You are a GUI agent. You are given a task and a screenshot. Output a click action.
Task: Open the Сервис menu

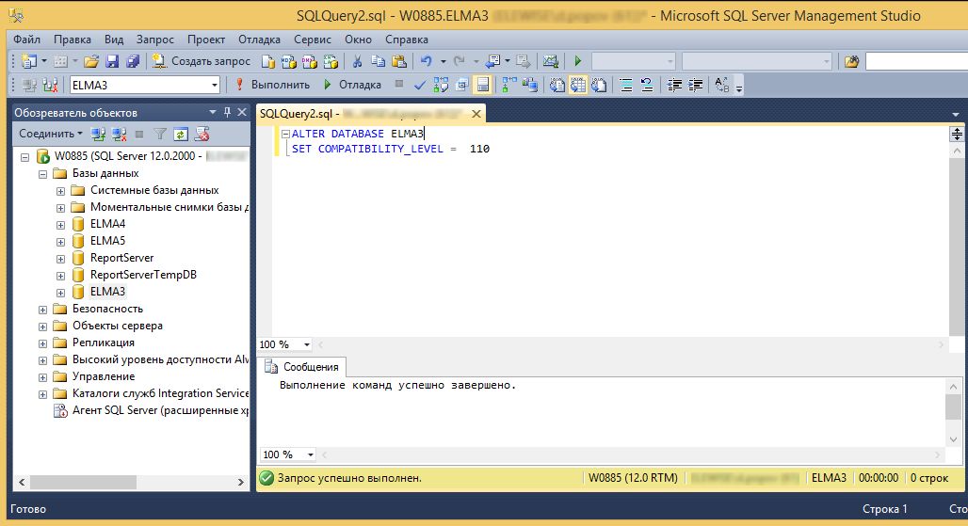[313, 40]
